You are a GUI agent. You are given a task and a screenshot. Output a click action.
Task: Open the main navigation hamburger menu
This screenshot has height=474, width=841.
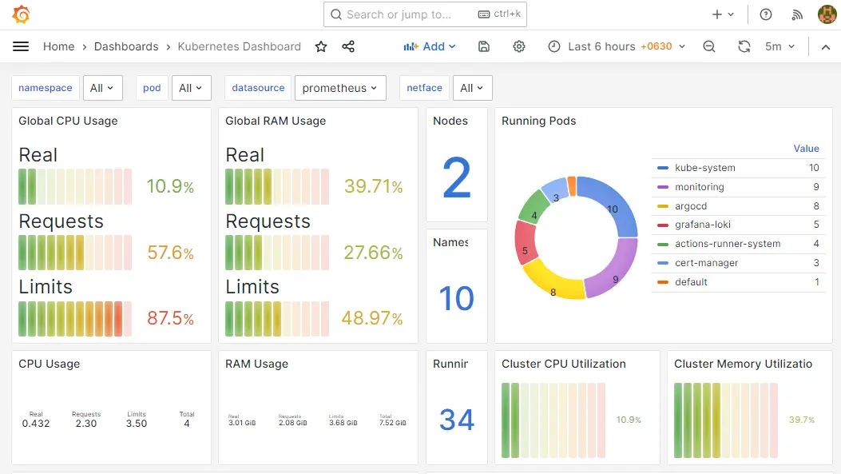[21, 46]
